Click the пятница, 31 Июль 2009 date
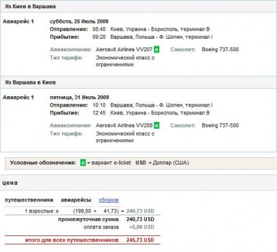This screenshot has width=277, height=252. pos(80,98)
